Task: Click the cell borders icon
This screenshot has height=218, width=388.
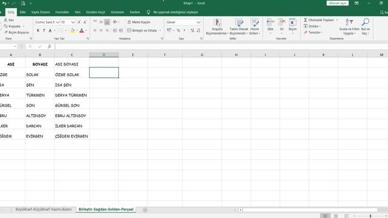Action: (x=61, y=30)
